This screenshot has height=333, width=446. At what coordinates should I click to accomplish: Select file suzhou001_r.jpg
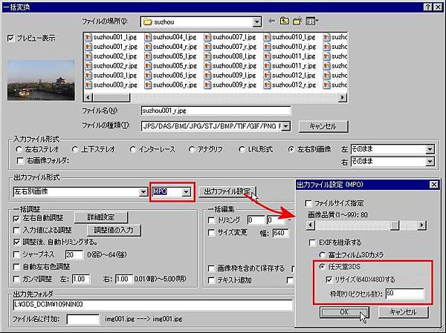[111, 46]
